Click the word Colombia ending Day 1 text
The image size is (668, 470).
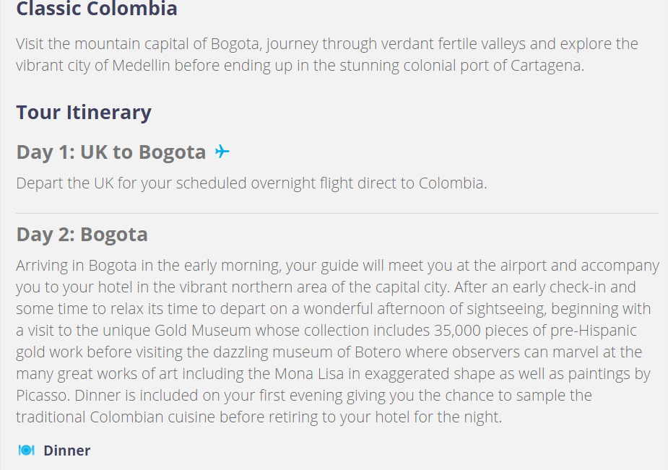coord(453,183)
